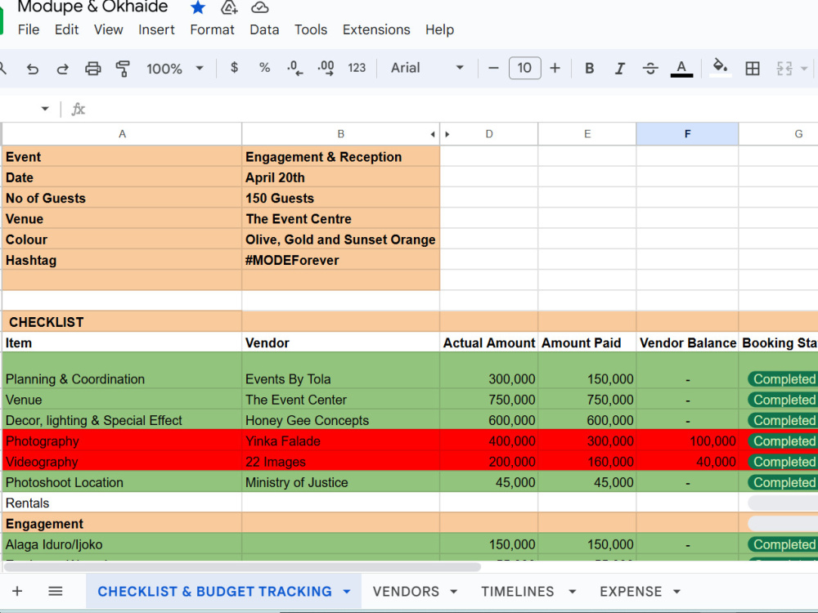Select the 'Ministry of Justice' cell

[x=340, y=482]
